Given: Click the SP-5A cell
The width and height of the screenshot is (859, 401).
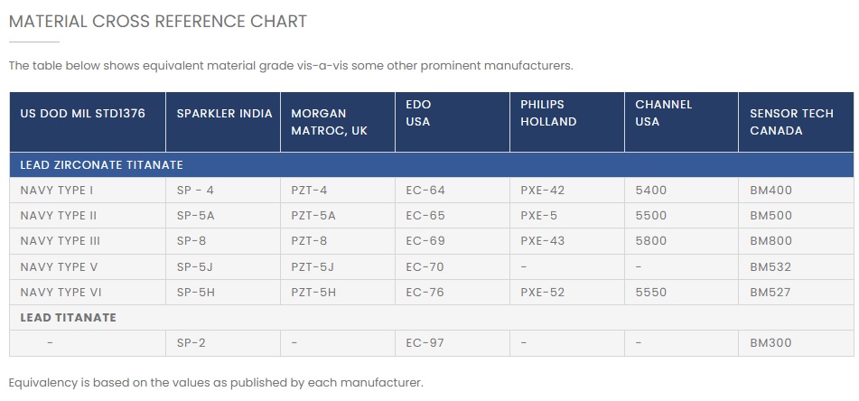Looking at the screenshot, I should pyautogui.click(x=194, y=216).
